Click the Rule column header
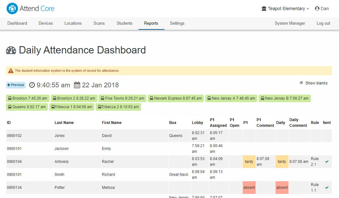Image resolution: width=339 pixels, height=198 pixels. pos(315,123)
